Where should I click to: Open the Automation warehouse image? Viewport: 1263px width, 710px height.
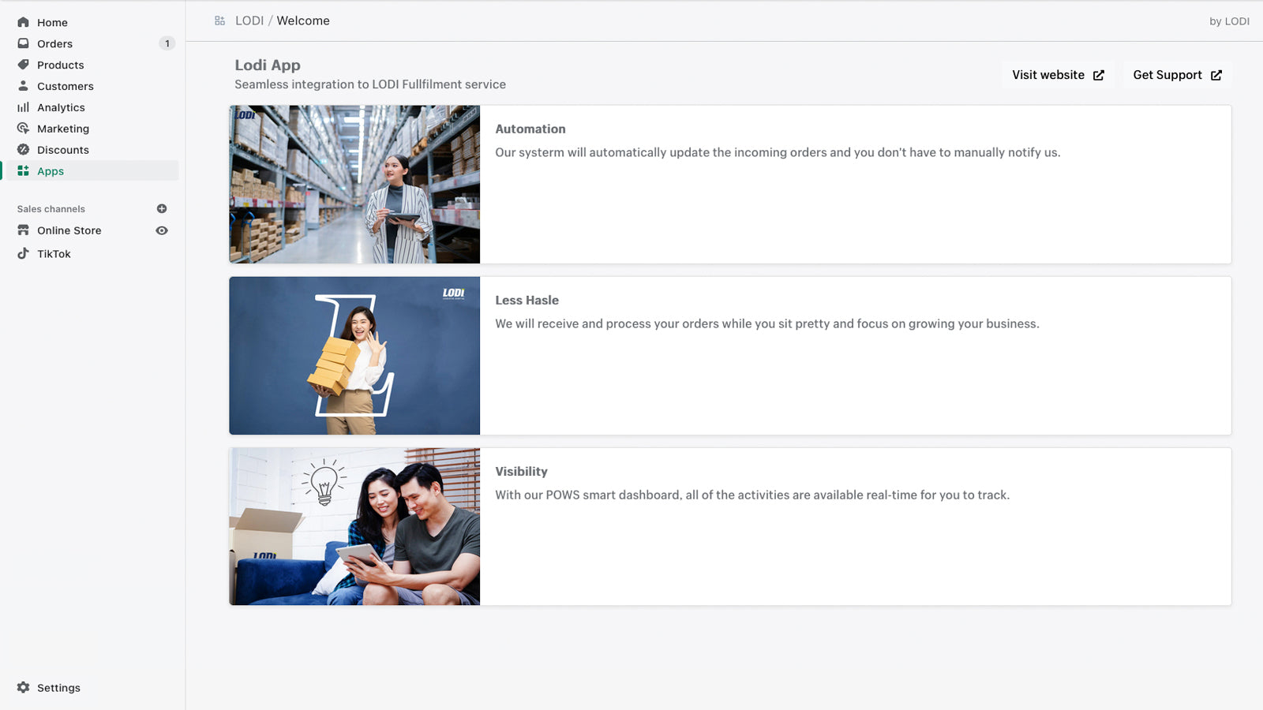click(354, 184)
